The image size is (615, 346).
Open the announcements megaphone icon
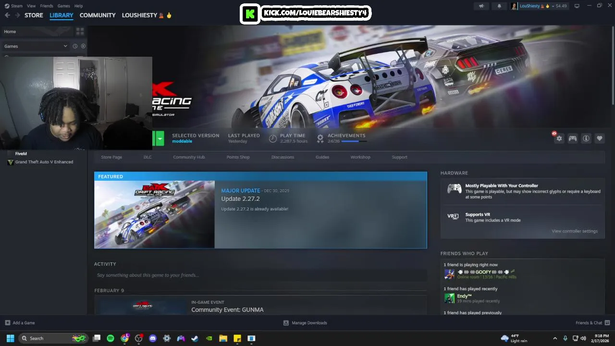[x=481, y=6]
